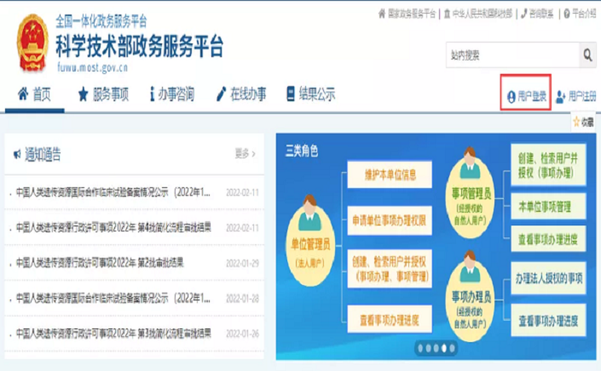Open the 结果公示 menu item
The image size is (601, 371).
click(310, 94)
